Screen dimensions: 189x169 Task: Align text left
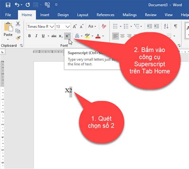click(x=115, y=36)
